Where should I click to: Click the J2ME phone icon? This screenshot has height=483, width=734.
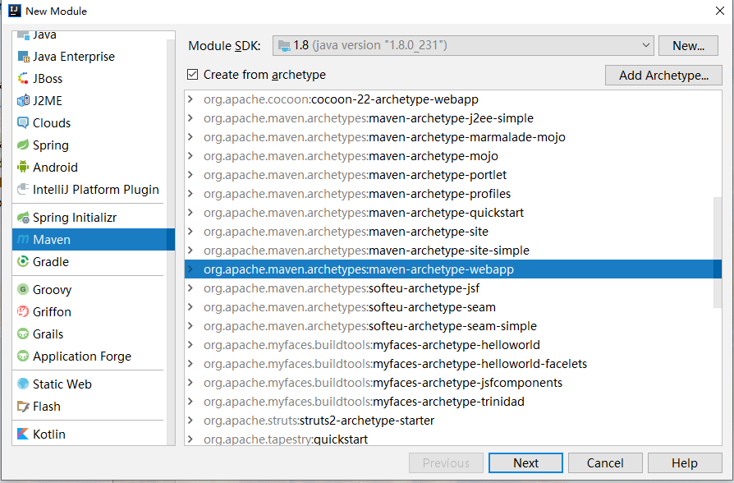[23, 101]
